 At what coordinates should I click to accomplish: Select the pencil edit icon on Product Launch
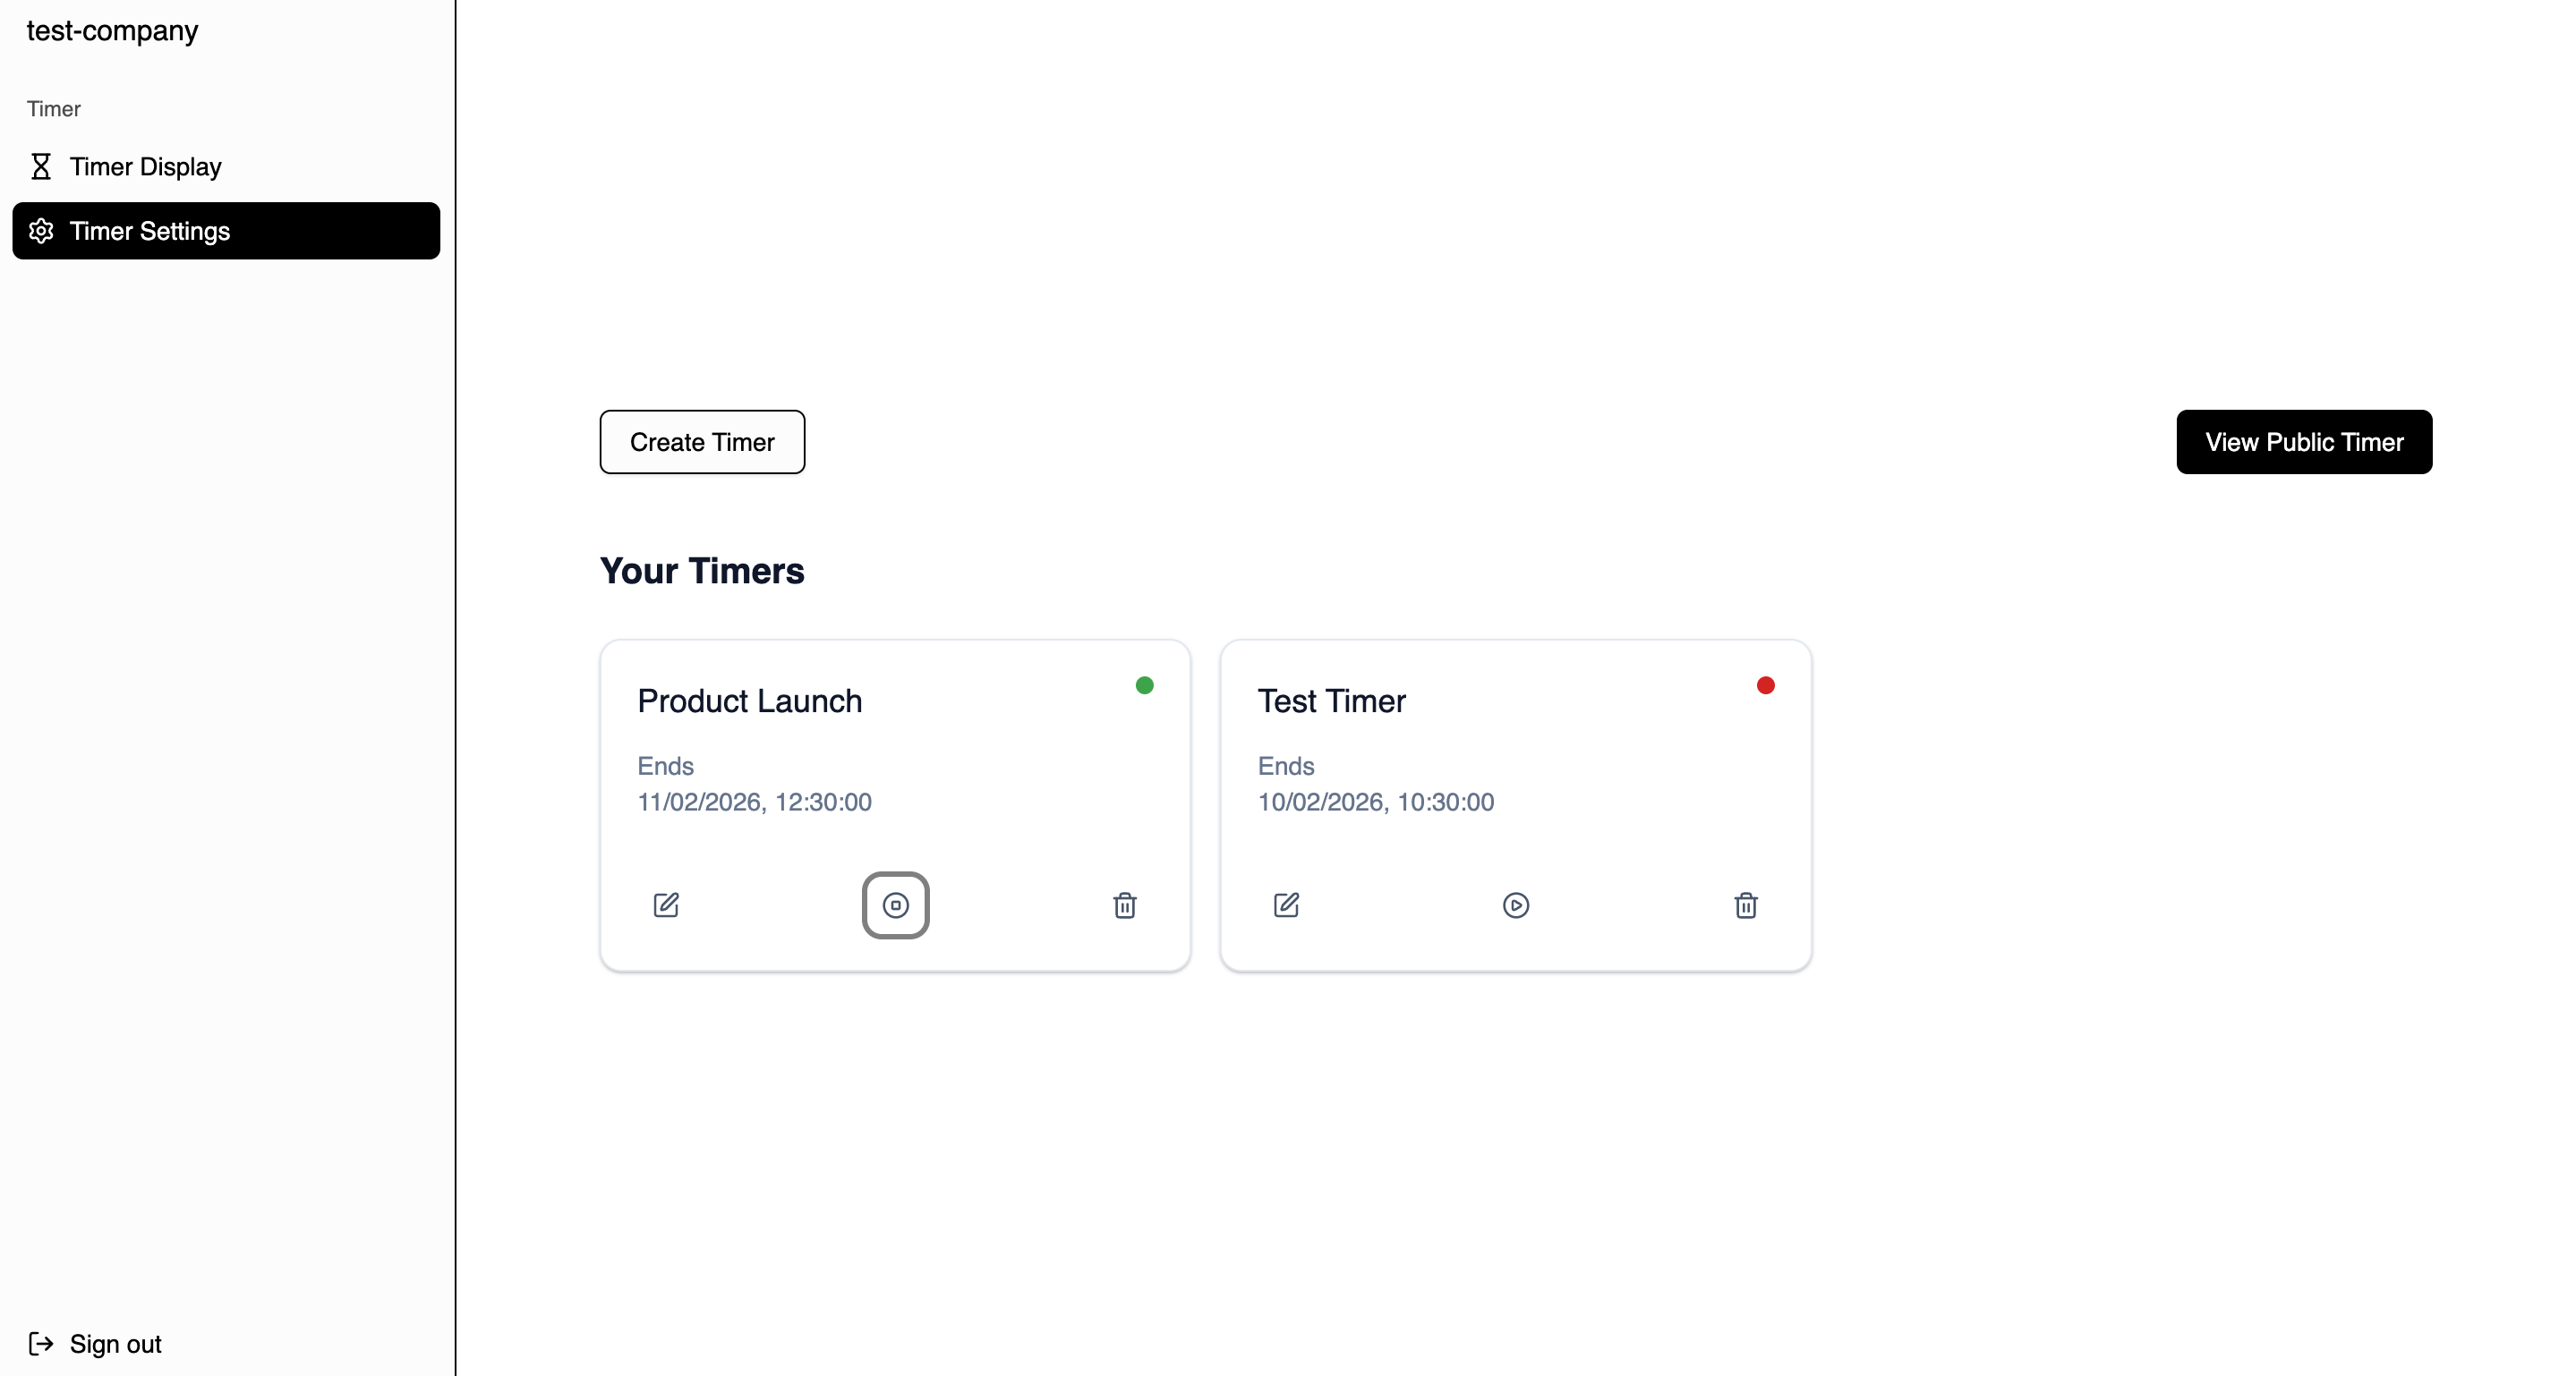click(666, 905)
